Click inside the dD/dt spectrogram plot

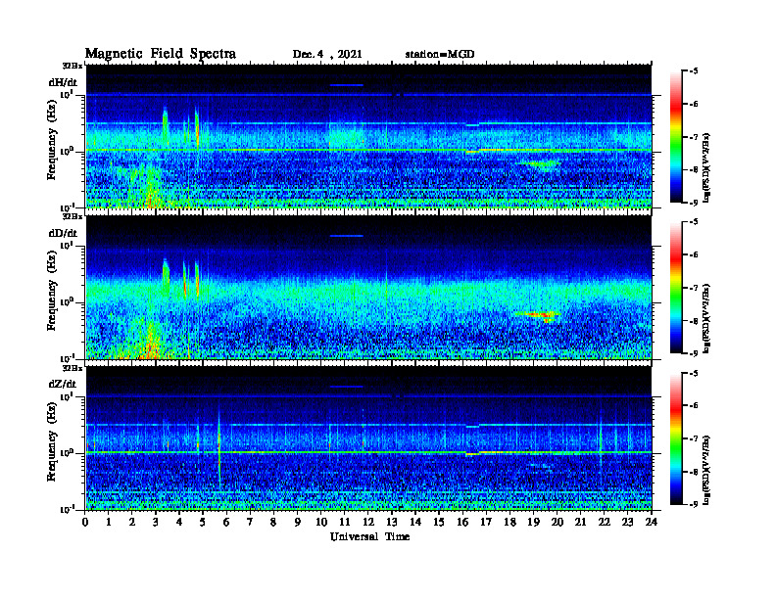368,287
